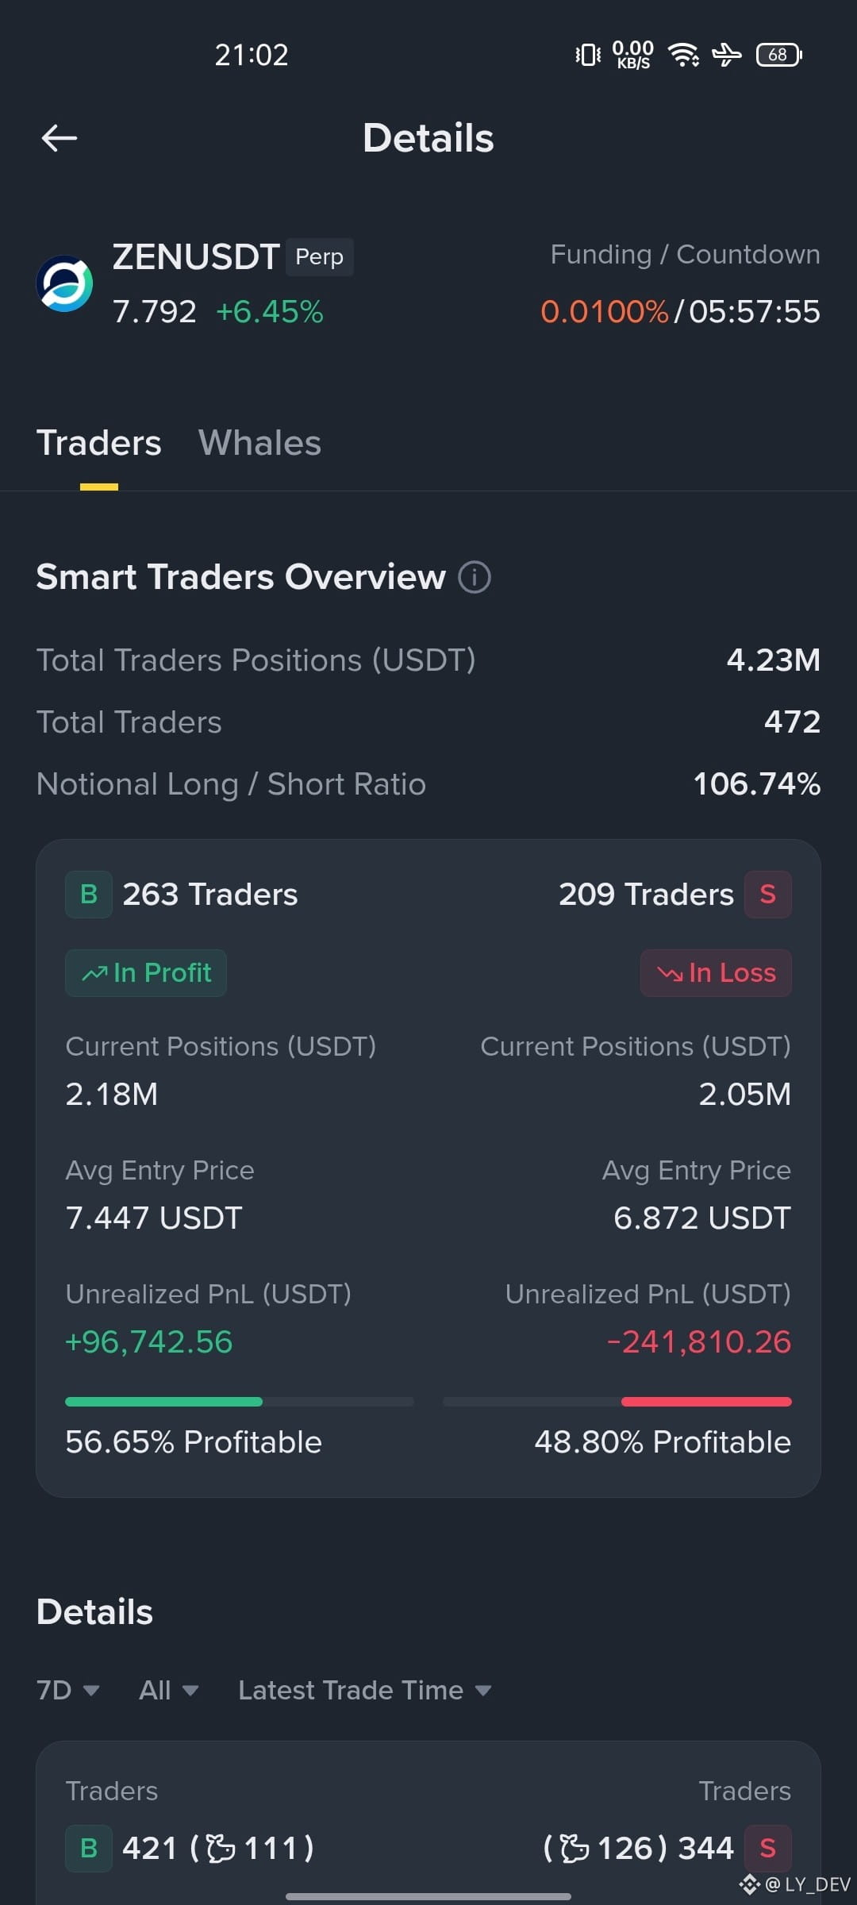
Task: Tap the whale icon beside 126
Action: point(575,1849)
